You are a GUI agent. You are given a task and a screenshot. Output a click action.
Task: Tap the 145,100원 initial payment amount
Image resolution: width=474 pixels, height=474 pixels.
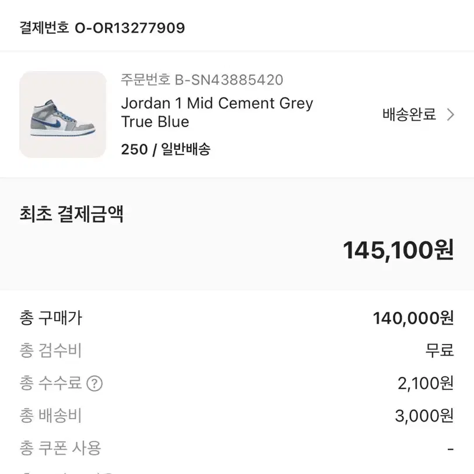(x=398, y=250)
